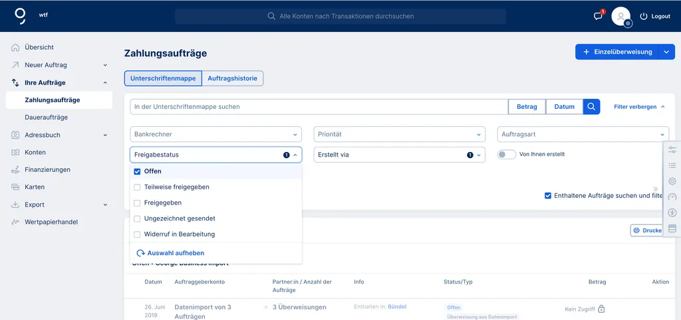Click the global transaction search field
This screenshot has height=320, width=681.
click(x=340, y=16)
